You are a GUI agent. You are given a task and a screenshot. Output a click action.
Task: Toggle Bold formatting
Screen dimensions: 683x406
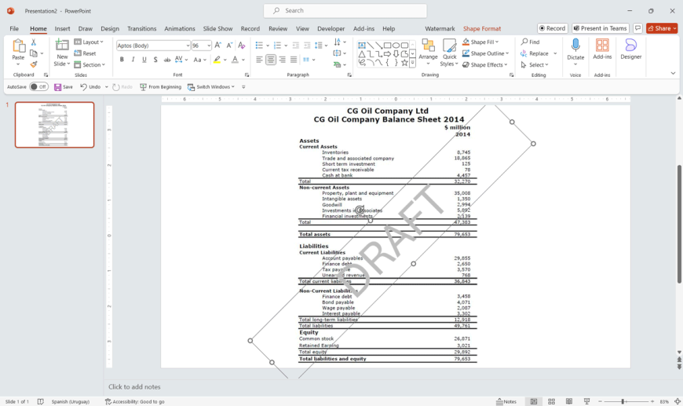(x=122, y=60)
